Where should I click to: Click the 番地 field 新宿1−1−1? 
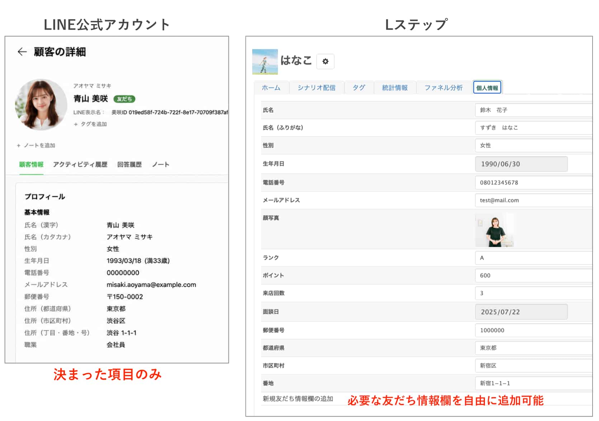(534, 383)
